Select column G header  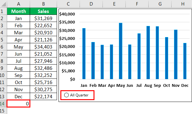(160, 4)
